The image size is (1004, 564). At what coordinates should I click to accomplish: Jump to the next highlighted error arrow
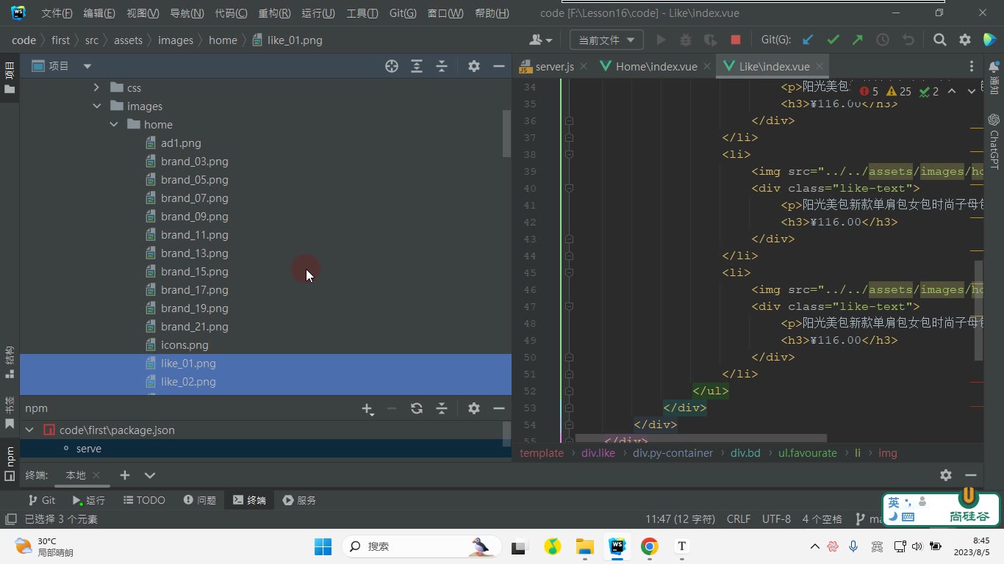pyautogui.click(x=971, y=91)
